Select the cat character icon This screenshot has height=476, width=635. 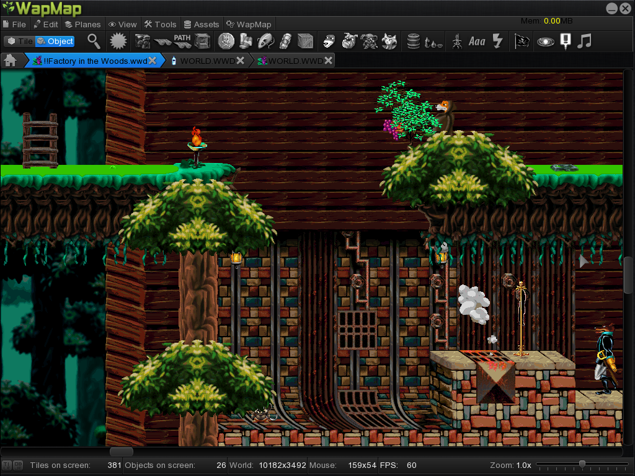(389, 42)
